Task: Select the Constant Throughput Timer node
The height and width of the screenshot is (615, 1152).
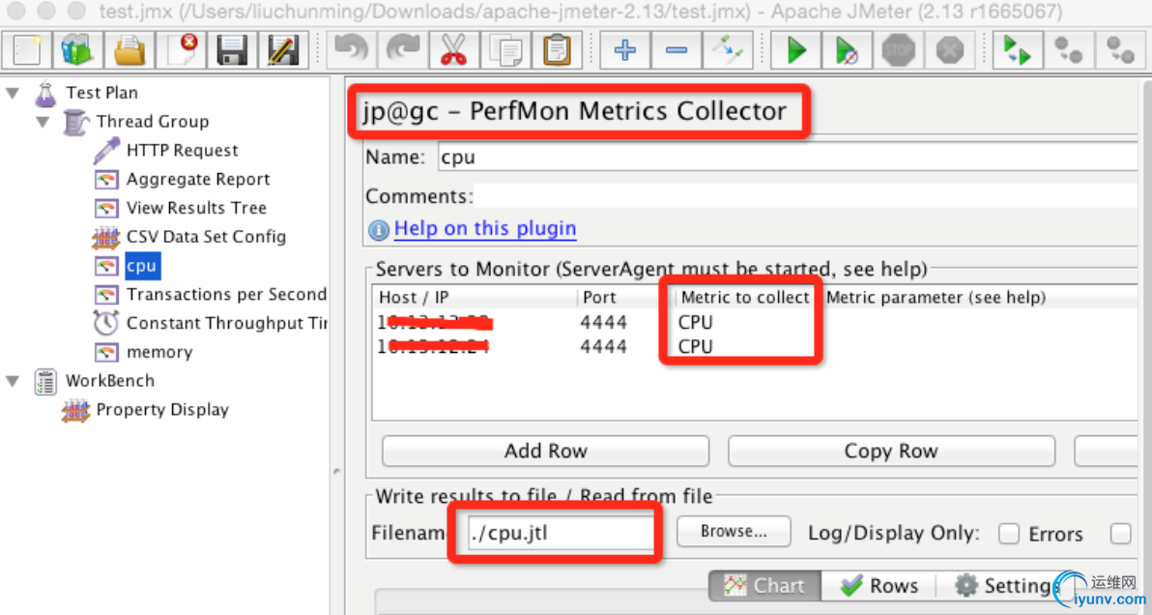Action: (226, 323)
